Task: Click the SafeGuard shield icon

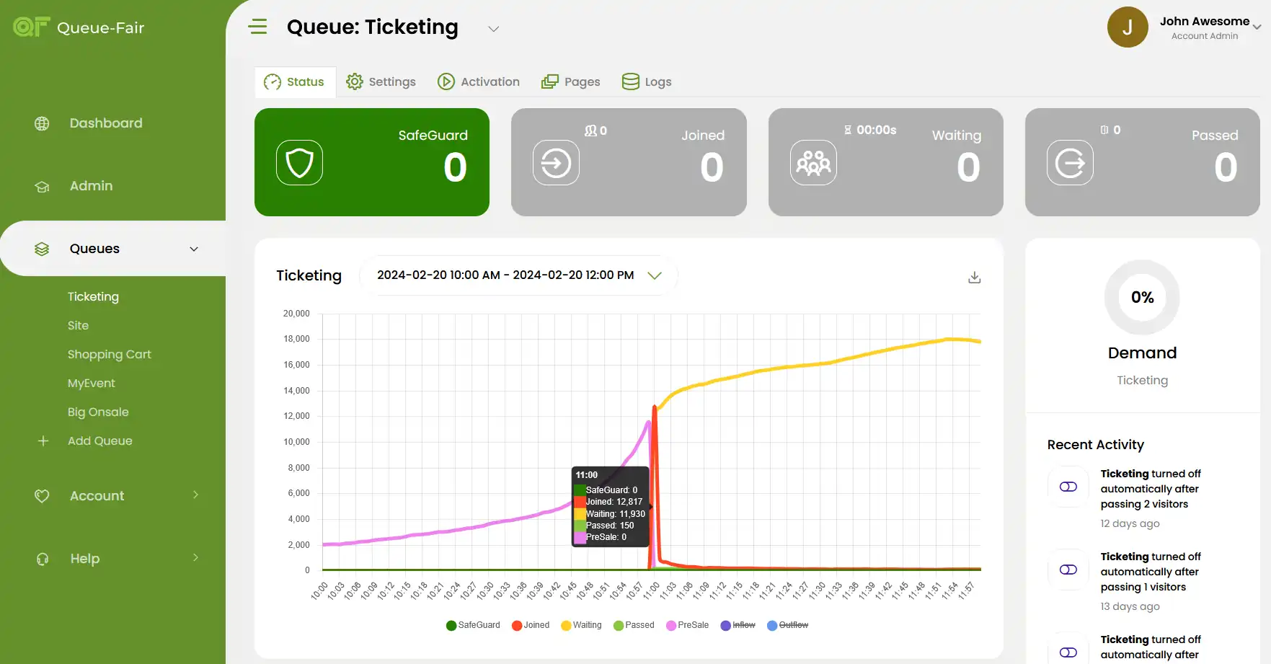Action: point(299,163)
